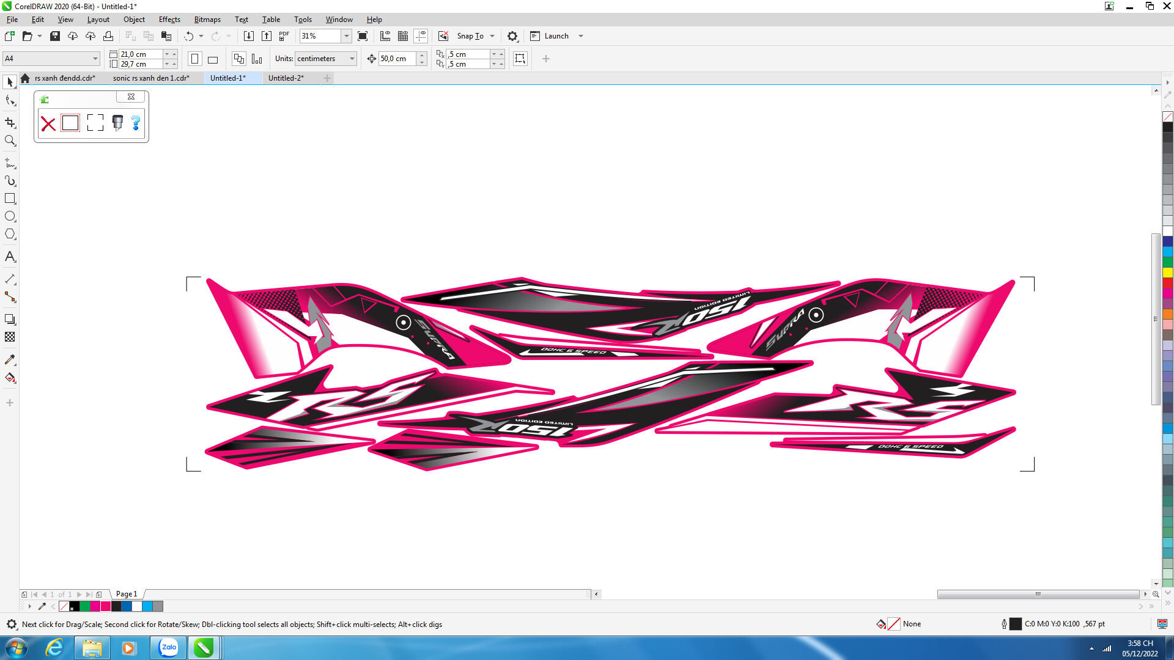Viewport: 1174px width, 660px height.
Task: Open the Layout menu
Action: tap(98, 20)
